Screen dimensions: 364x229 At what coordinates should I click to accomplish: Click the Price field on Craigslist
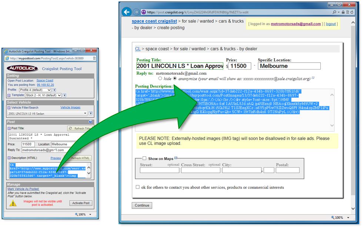[240, 66]
